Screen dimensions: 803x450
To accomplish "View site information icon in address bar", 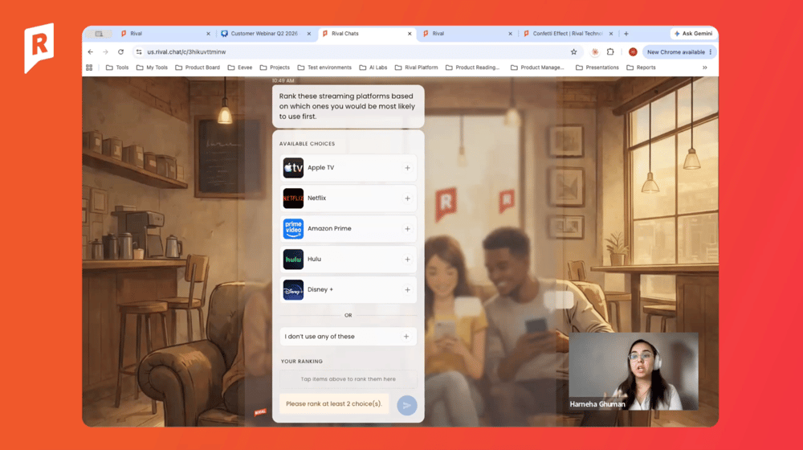I will coord(139,51).
